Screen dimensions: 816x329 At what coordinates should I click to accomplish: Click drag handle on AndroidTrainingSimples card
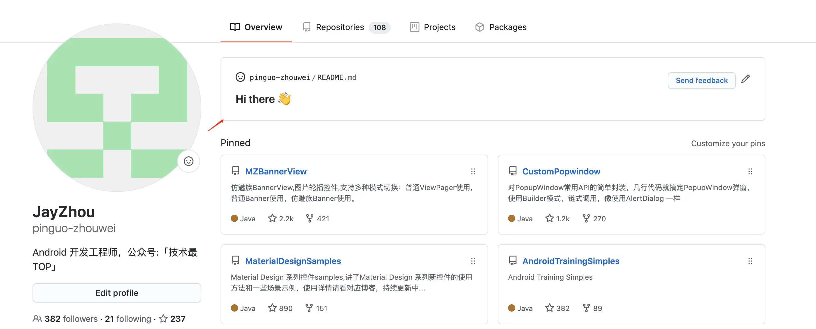tap(750, 261)
